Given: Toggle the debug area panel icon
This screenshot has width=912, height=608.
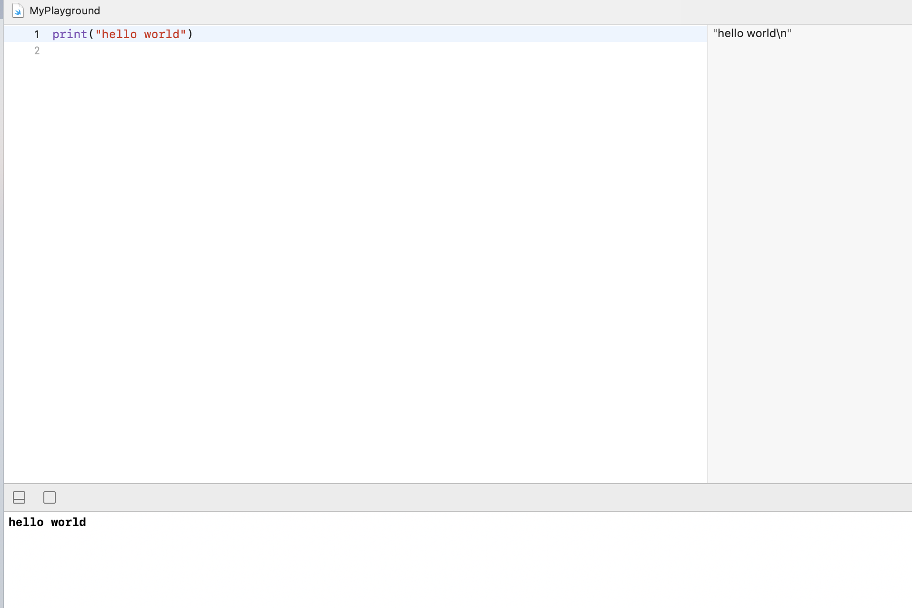Looking at the screenshot, I should [19, 497].
